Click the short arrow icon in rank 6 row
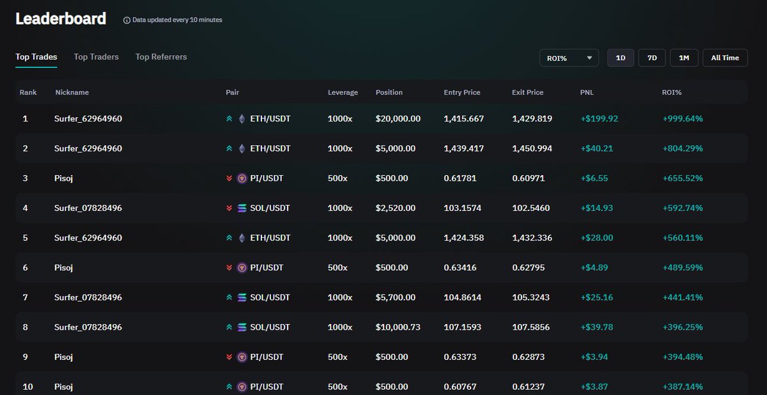Viewport: 767px width, 395px height. [229, 268]
